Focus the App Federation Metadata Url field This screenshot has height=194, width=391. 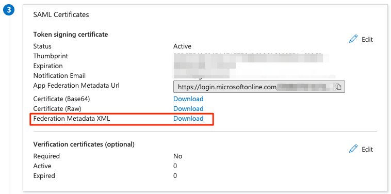tap(259, 87)
